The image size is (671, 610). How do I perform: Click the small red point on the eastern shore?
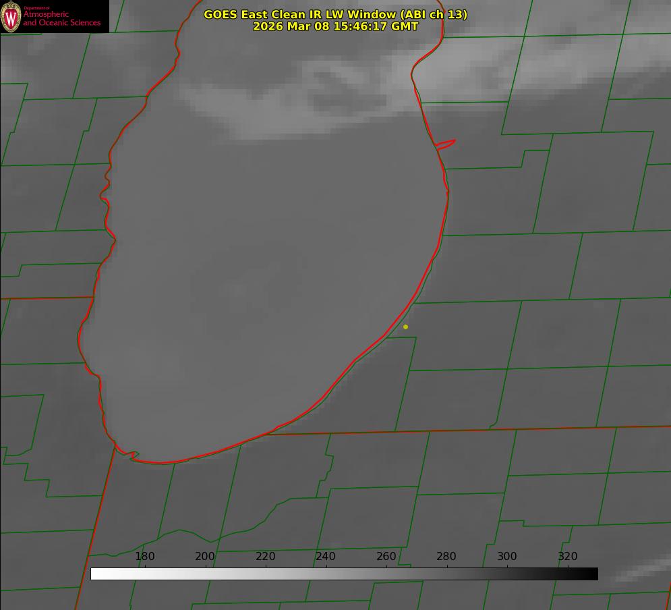pyautogui.click(x=446, y=143)
